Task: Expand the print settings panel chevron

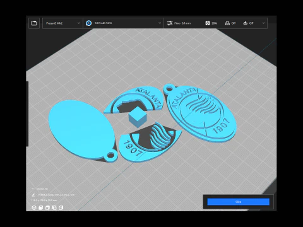Action: pos(263,23)
